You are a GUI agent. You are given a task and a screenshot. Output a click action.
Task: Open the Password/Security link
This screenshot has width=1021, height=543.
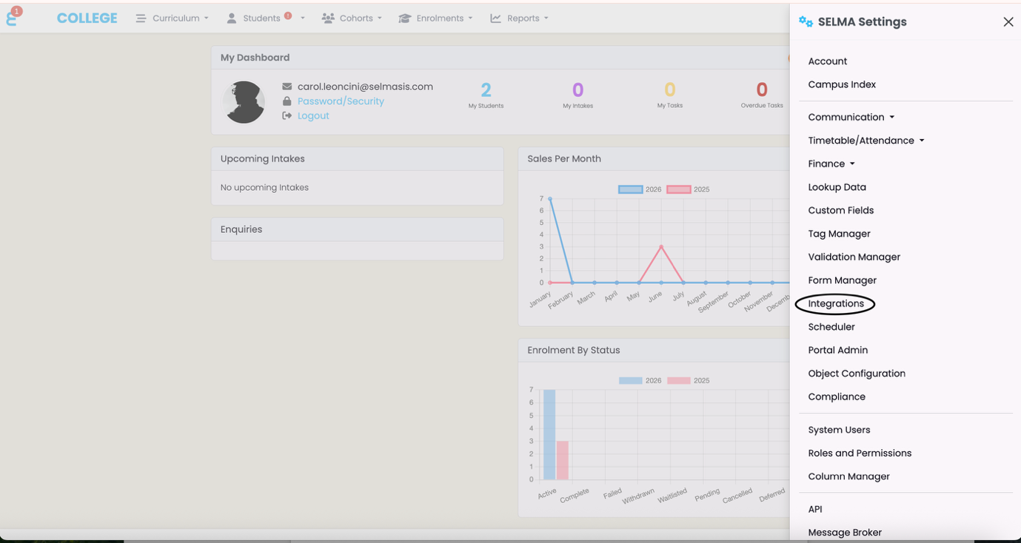click(341, 101)
